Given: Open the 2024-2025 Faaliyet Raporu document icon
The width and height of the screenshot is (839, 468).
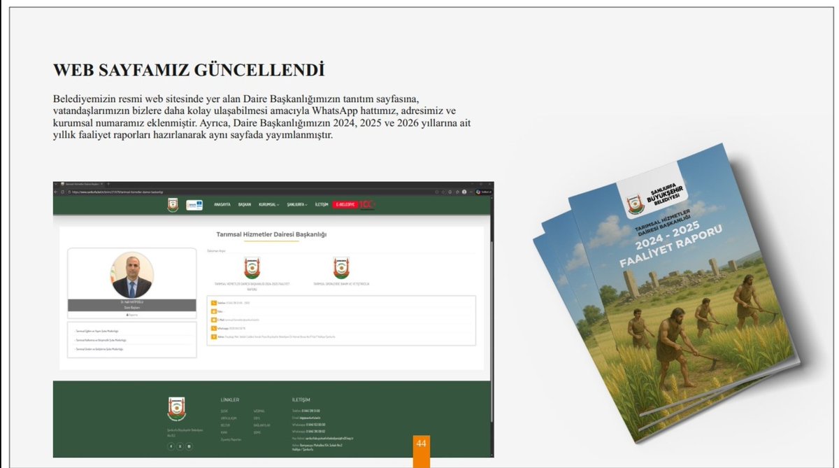Looking at the screenshot, I should tap(252, 267).
